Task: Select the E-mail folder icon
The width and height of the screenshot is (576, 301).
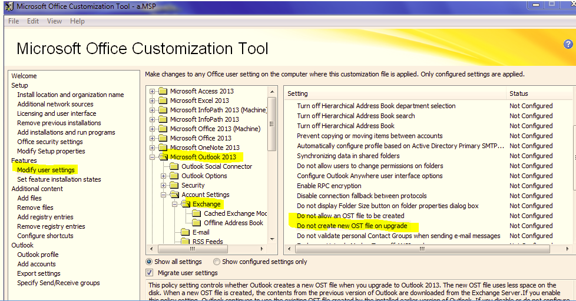Action: tap(186, 232)
